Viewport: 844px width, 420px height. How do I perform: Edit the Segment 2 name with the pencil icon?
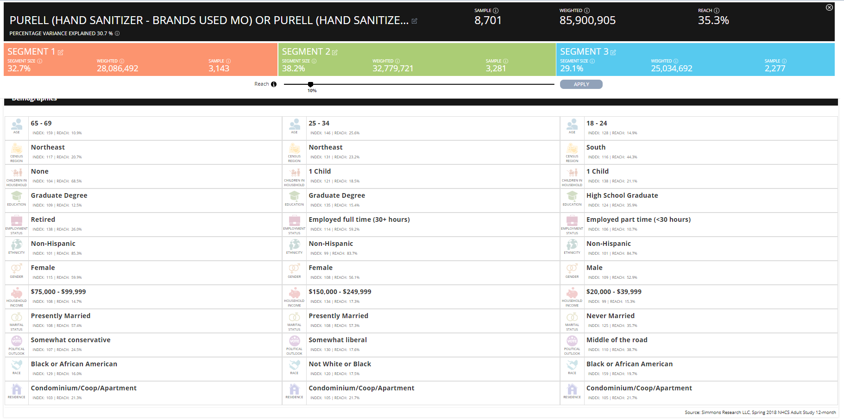(x=335, y=52)
